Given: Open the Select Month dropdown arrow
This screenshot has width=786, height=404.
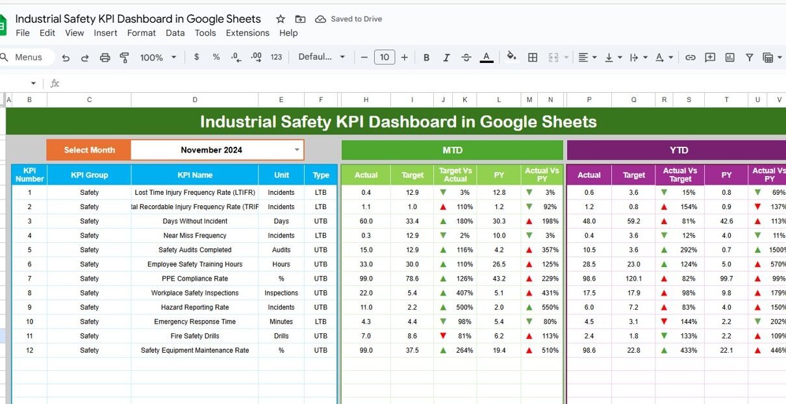Looking at the screenshot, I should (297, 150).
